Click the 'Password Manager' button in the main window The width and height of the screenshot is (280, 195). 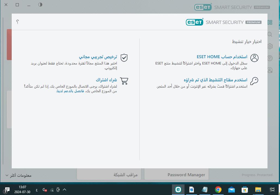tap(176, 175)
